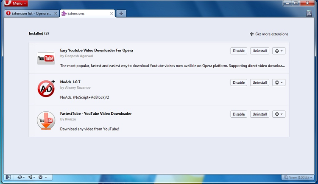The width and height of the screenshot is (318, 184).
Task: Open Opera Unite share dropdown in status bar
Action: 32,177
